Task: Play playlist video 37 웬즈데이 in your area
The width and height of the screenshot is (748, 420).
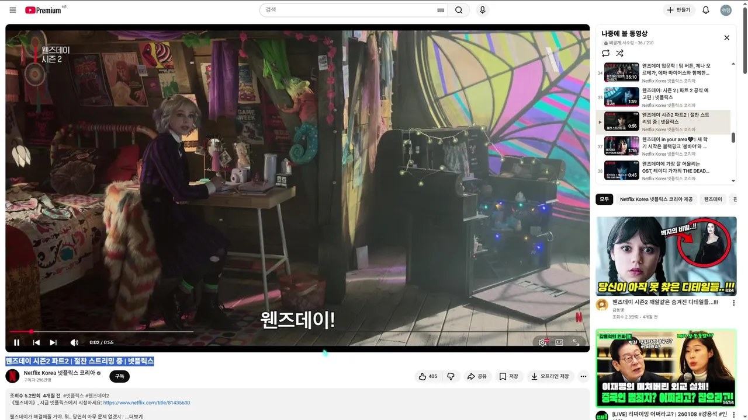Action: pyautogui.click(x=663, y=146)
